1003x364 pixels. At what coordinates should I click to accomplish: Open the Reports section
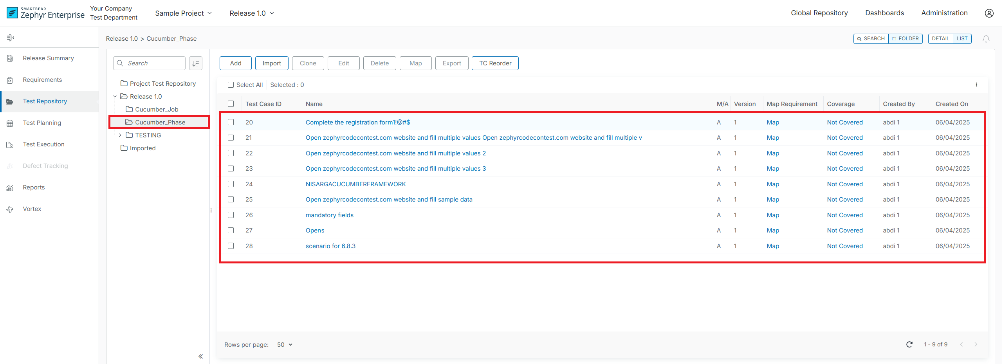click(33, 187)
